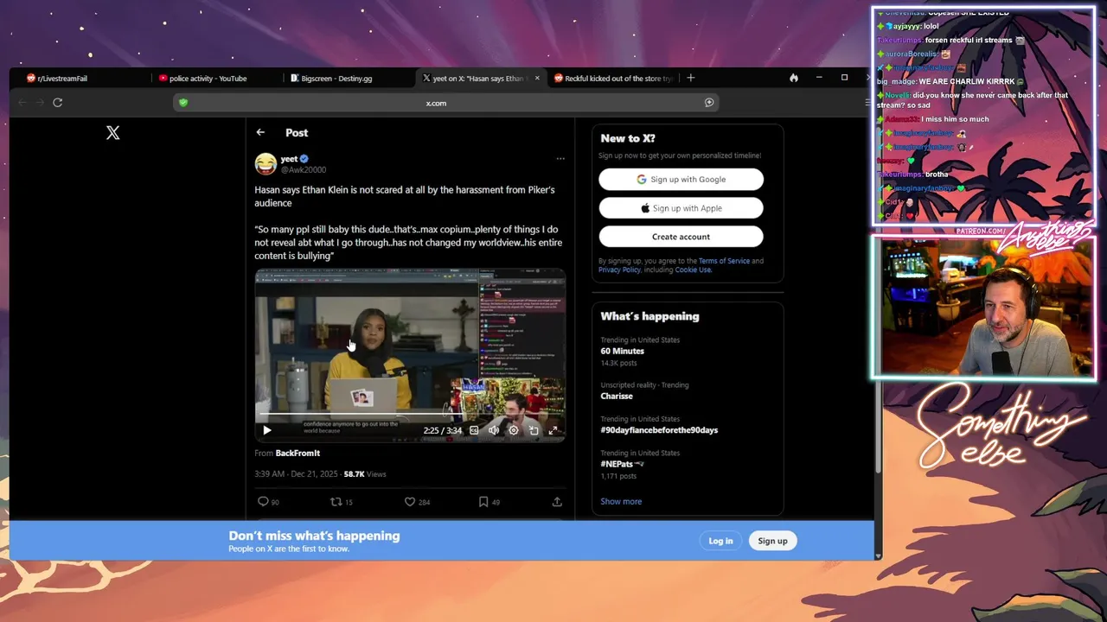Play the embedded video
1107x622 pixels.
point(266,430)
